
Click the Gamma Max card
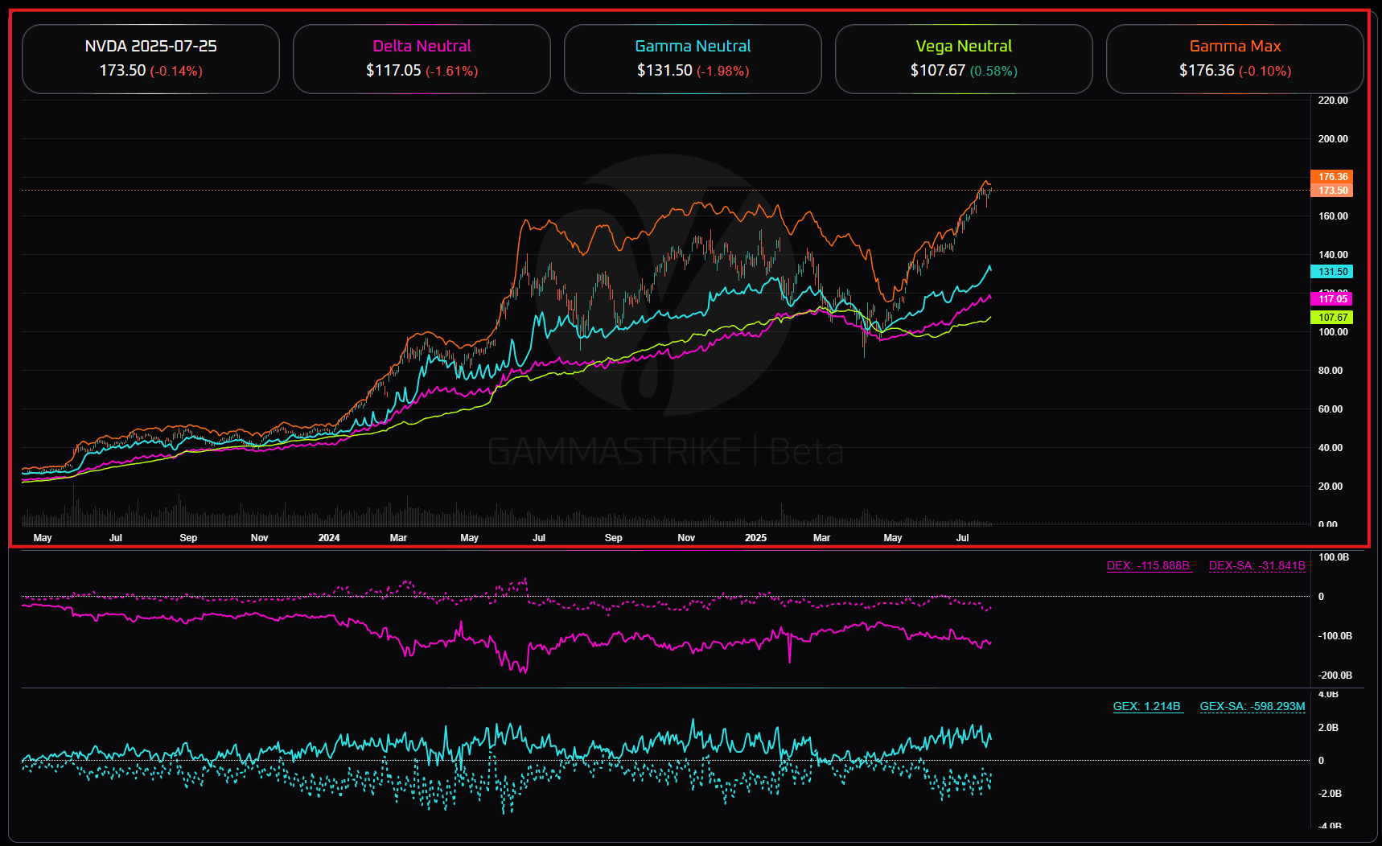1235,59
